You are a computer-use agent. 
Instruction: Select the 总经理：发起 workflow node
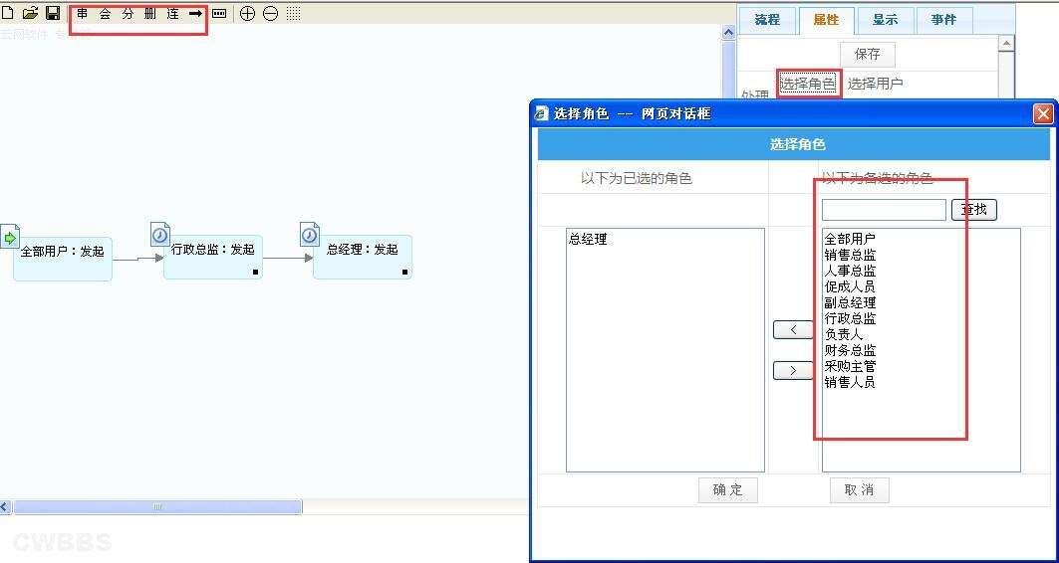(x=363, y=257)
